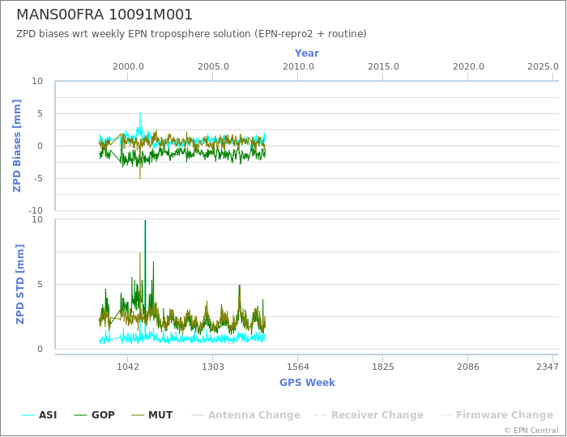
Task: Click the Year axis title
Action: point(307,53)
